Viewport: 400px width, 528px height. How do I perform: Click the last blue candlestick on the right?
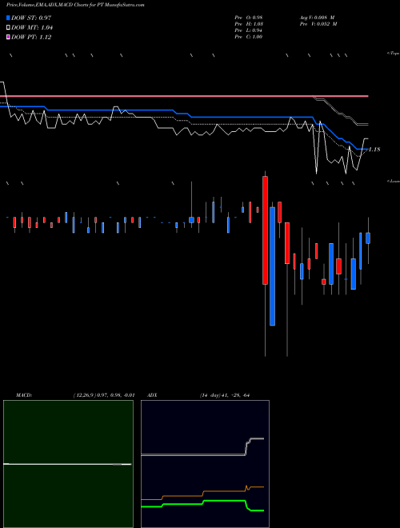tap(368, 238)
